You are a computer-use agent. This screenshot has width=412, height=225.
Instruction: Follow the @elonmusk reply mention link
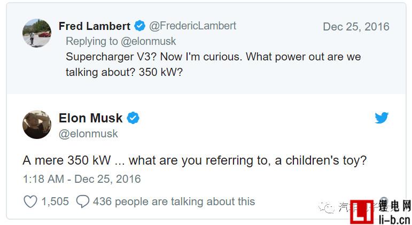(148, 41)
